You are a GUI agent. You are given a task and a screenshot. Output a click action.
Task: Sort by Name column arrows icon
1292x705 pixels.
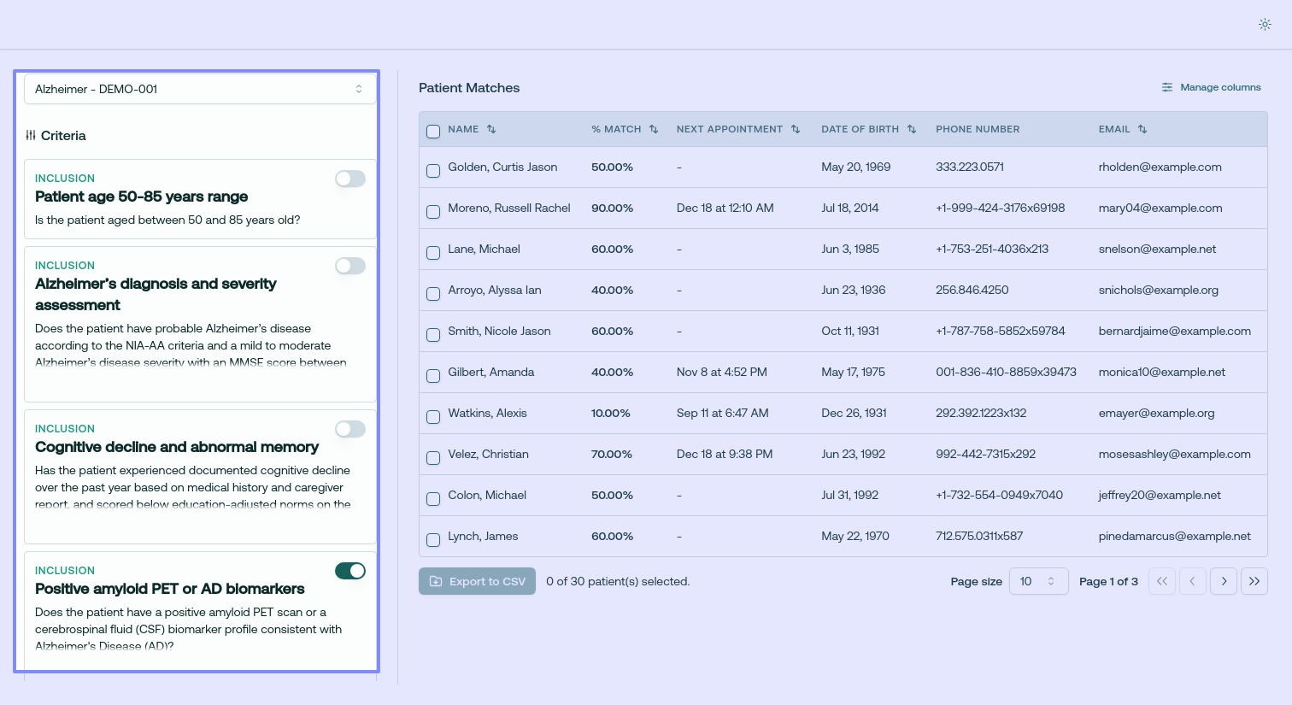(491, 129)
